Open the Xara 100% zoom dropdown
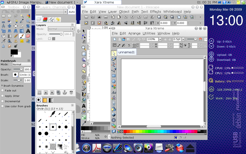This screenshot has width=246, height=154. pos(160,39)
